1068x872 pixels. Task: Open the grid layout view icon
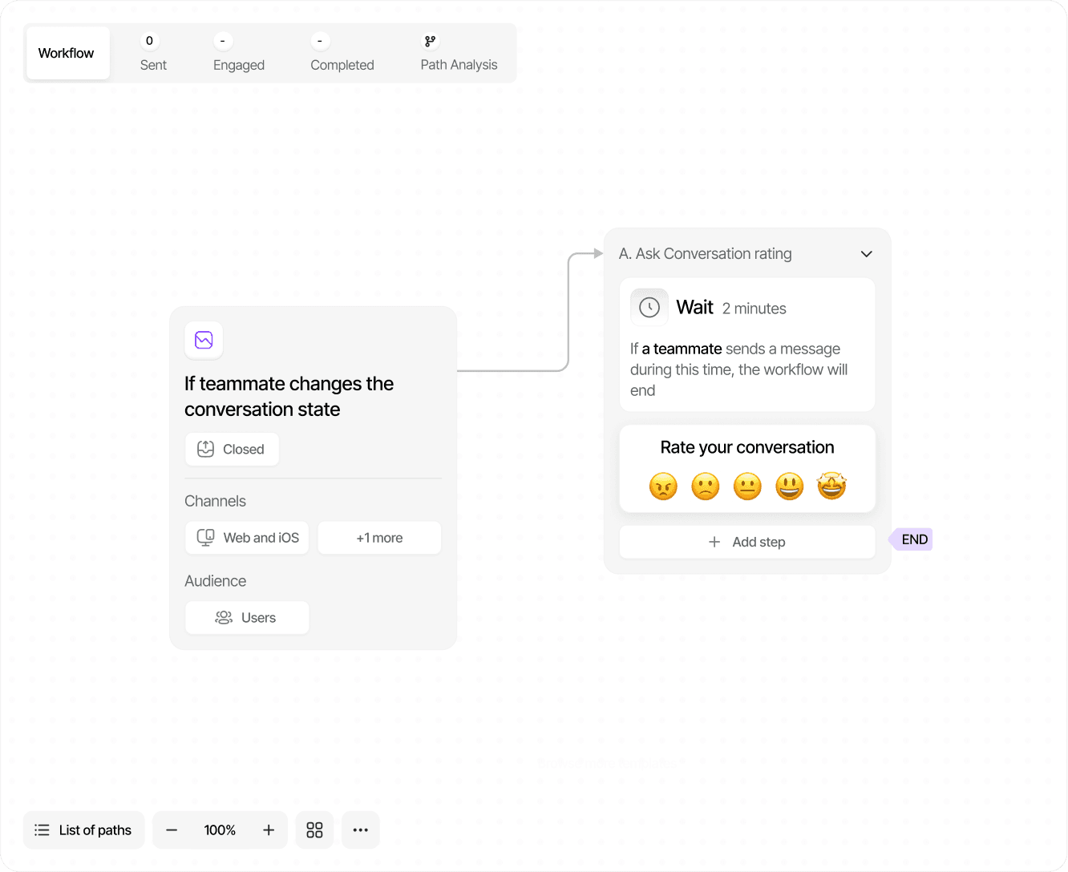314,830
